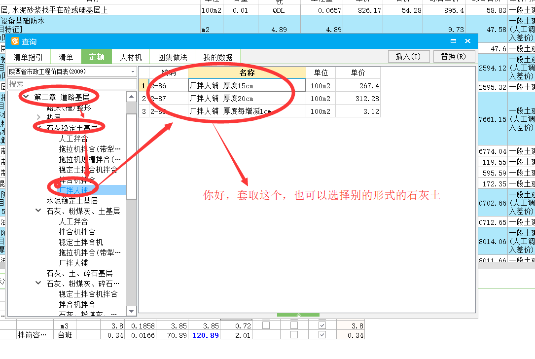The height and width of the screenshot is (359, 535).
Task: Select 厂拌人铺 under 石灰、粉煤灰、土基层
Action: pyautogui.click(x=73, y=263)
